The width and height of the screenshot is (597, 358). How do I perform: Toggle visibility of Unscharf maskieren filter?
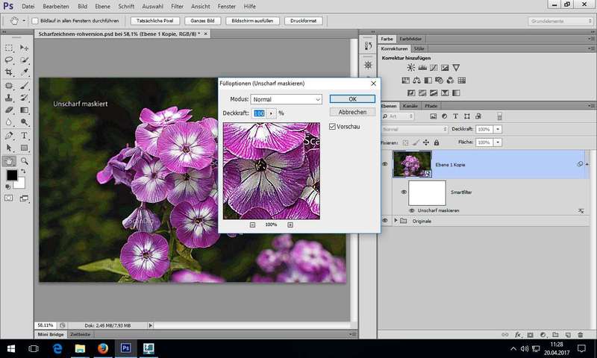(x=411, y=211)
